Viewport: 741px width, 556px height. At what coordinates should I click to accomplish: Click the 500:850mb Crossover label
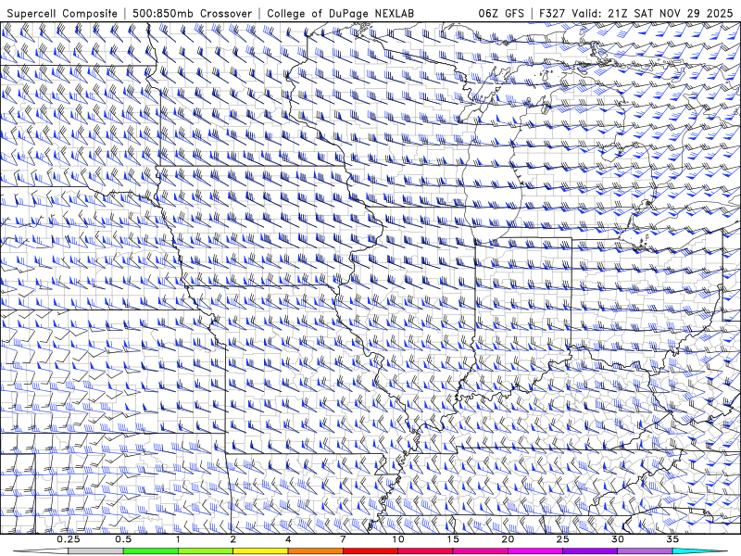pos(192,13)
